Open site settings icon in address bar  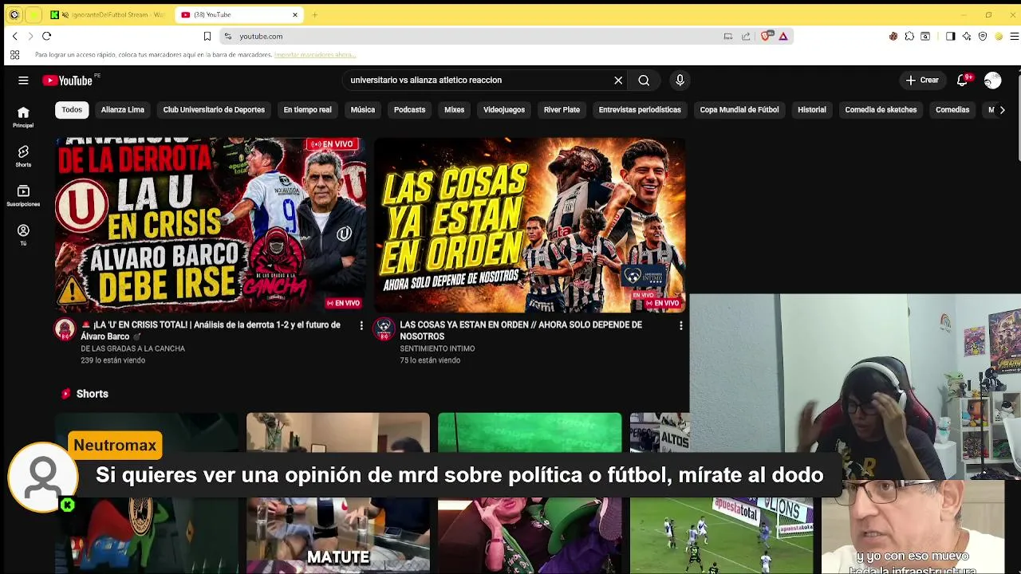click(228, 36)
